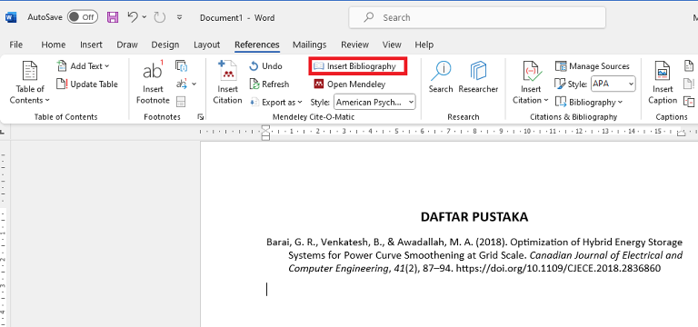698x327 pixels.
Task: Switch to the Insert tab
Action: tap(91, 45)
